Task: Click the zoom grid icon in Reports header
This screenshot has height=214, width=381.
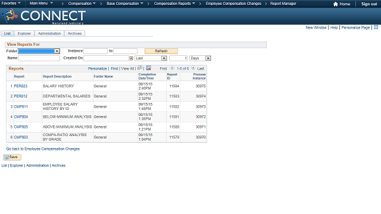Action: pyautogui.click(x=140, y=68)
